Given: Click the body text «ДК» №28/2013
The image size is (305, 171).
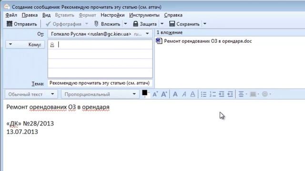Looking at the screenshot, I should (30, 123).
